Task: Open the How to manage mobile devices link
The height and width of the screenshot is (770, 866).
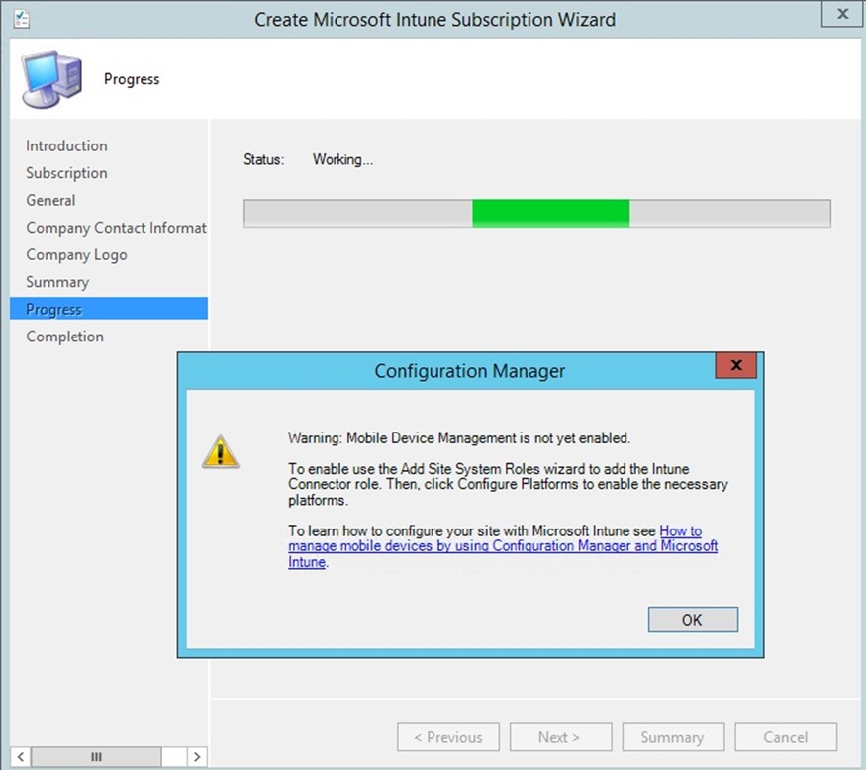Action: point(503,546)
